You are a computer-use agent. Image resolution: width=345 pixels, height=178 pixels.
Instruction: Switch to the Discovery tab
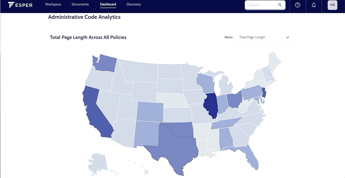(x=133, y=4)
